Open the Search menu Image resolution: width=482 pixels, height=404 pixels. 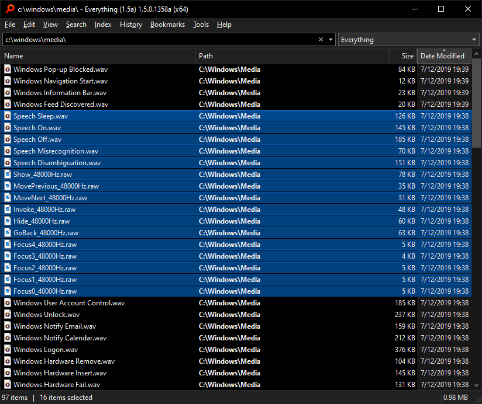coord(76,25)
